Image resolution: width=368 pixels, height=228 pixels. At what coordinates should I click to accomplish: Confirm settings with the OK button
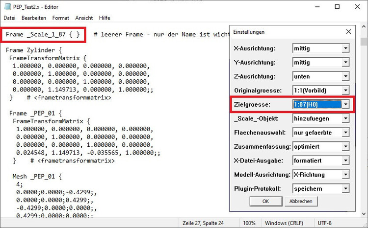point(265,201)
